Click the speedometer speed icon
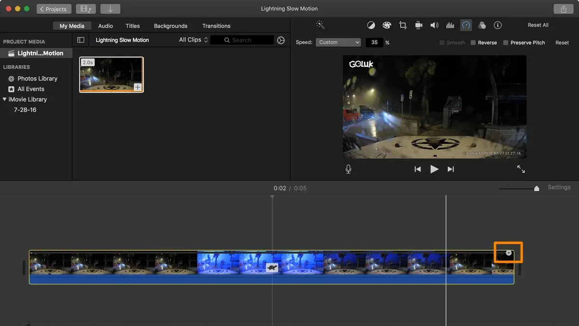The image size is (579, 326). 466,25
